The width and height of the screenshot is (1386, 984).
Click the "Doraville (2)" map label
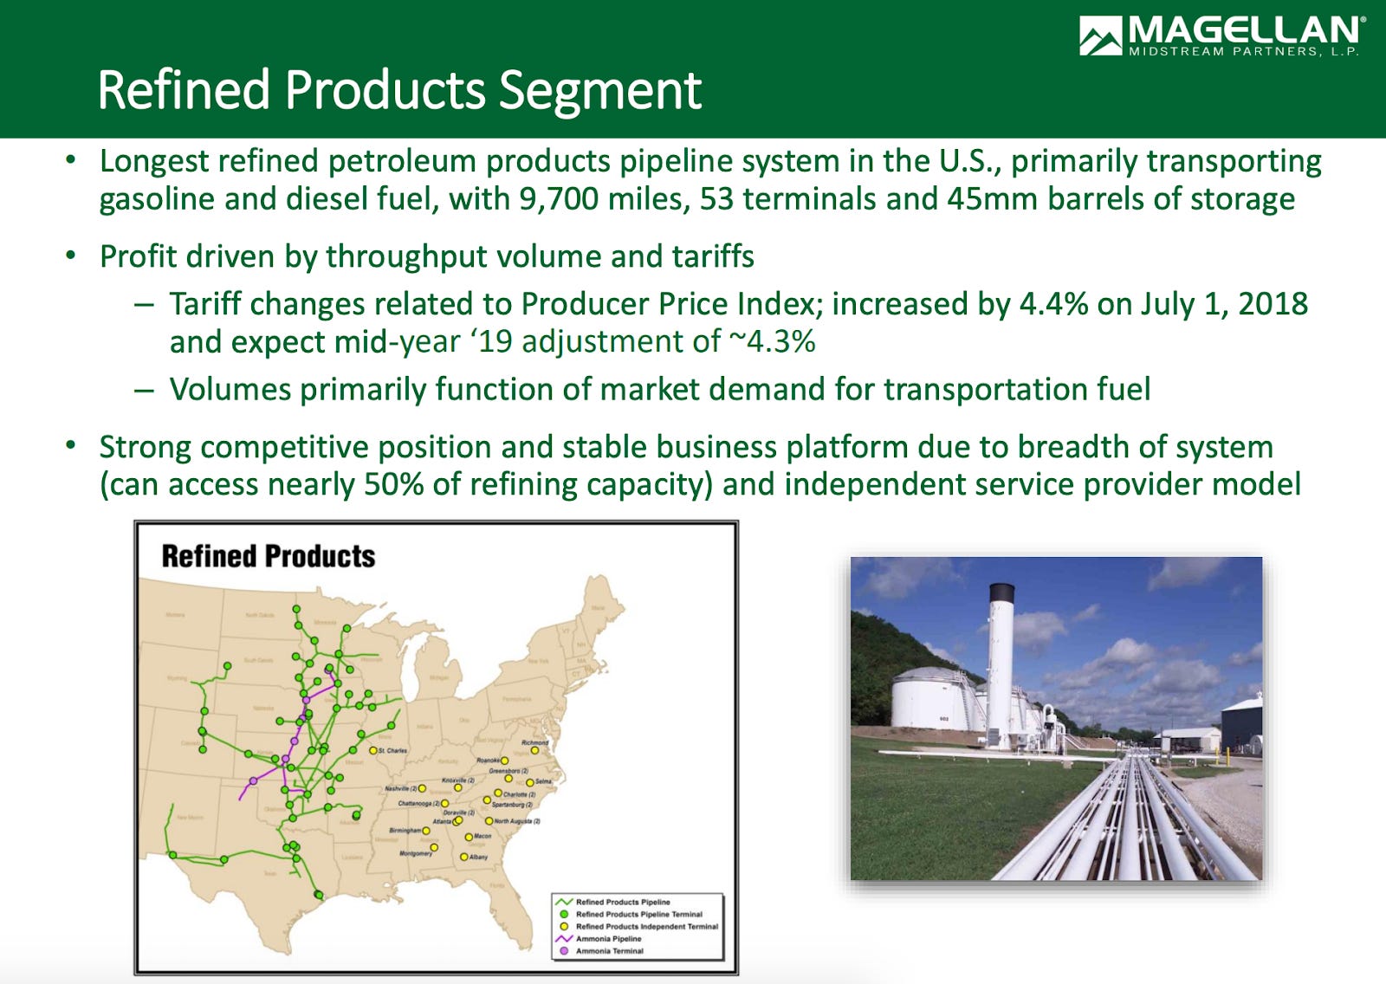point(459,812)
